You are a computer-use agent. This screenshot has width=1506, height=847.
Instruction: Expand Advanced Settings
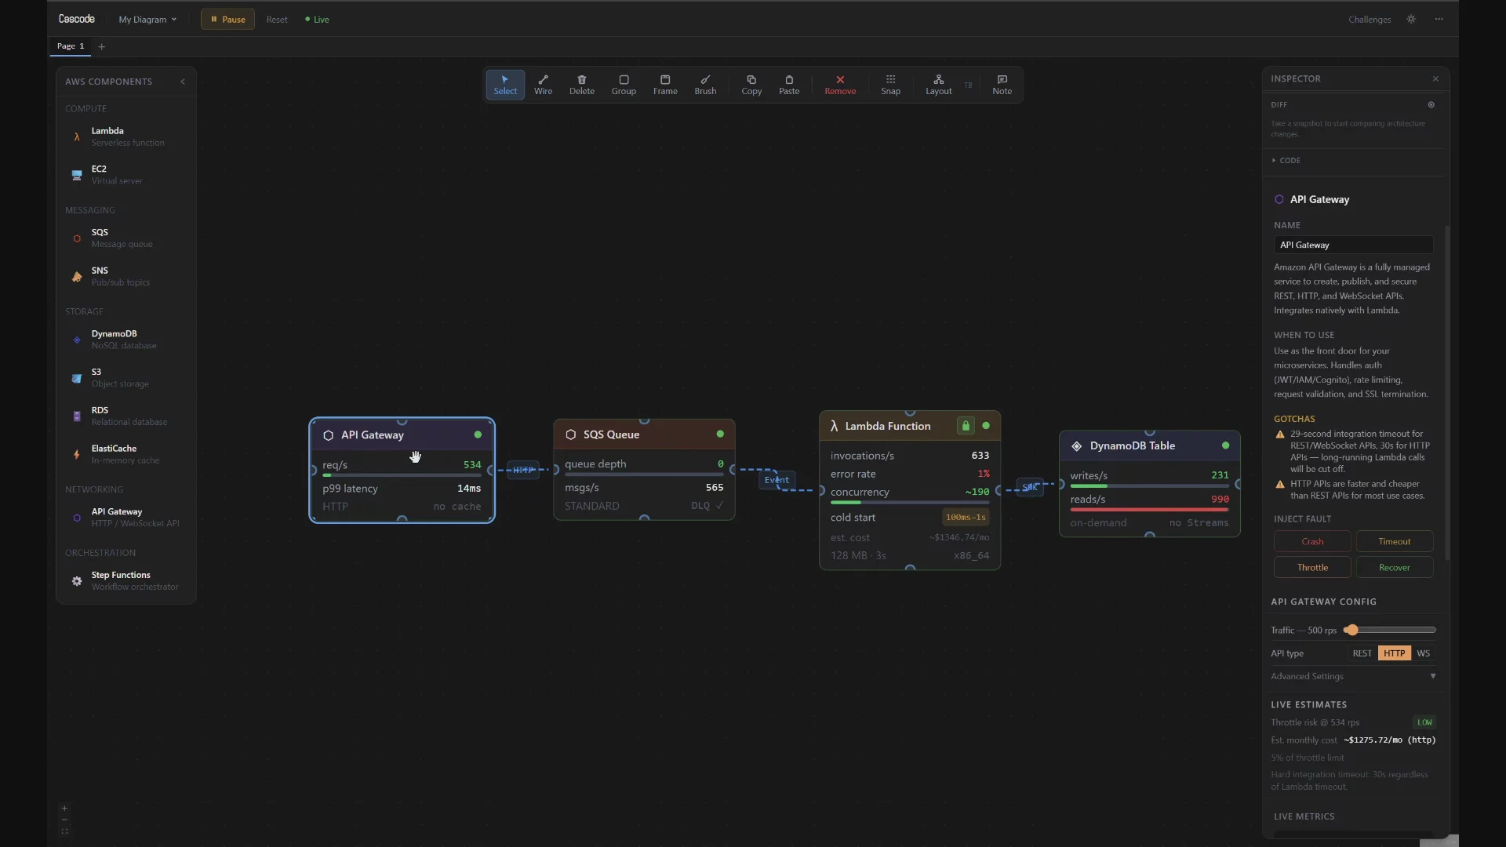[x=1353, y=676]
